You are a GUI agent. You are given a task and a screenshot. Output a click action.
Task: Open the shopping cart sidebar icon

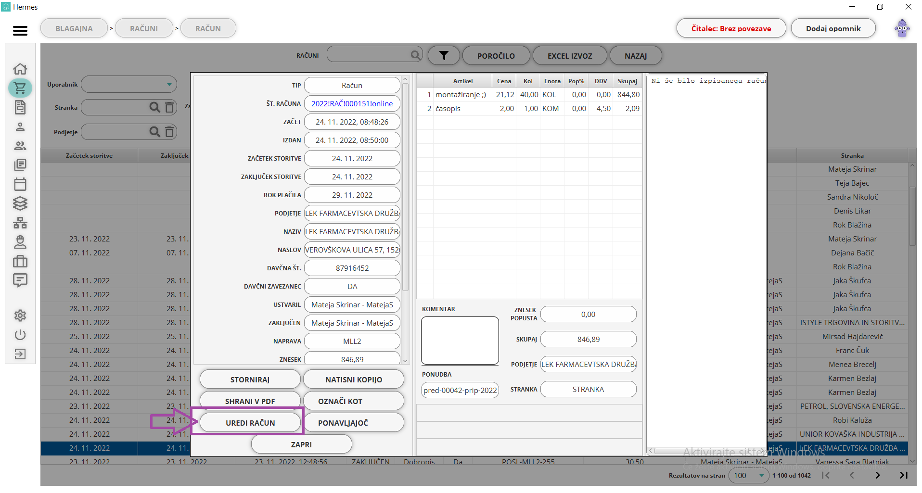click(x=20, y=88)
